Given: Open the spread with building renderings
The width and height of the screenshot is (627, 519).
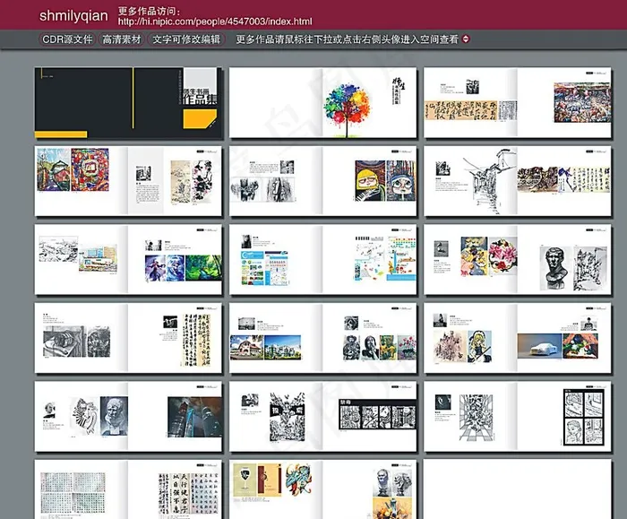Looking at the screenshot, I should [322, 338].
